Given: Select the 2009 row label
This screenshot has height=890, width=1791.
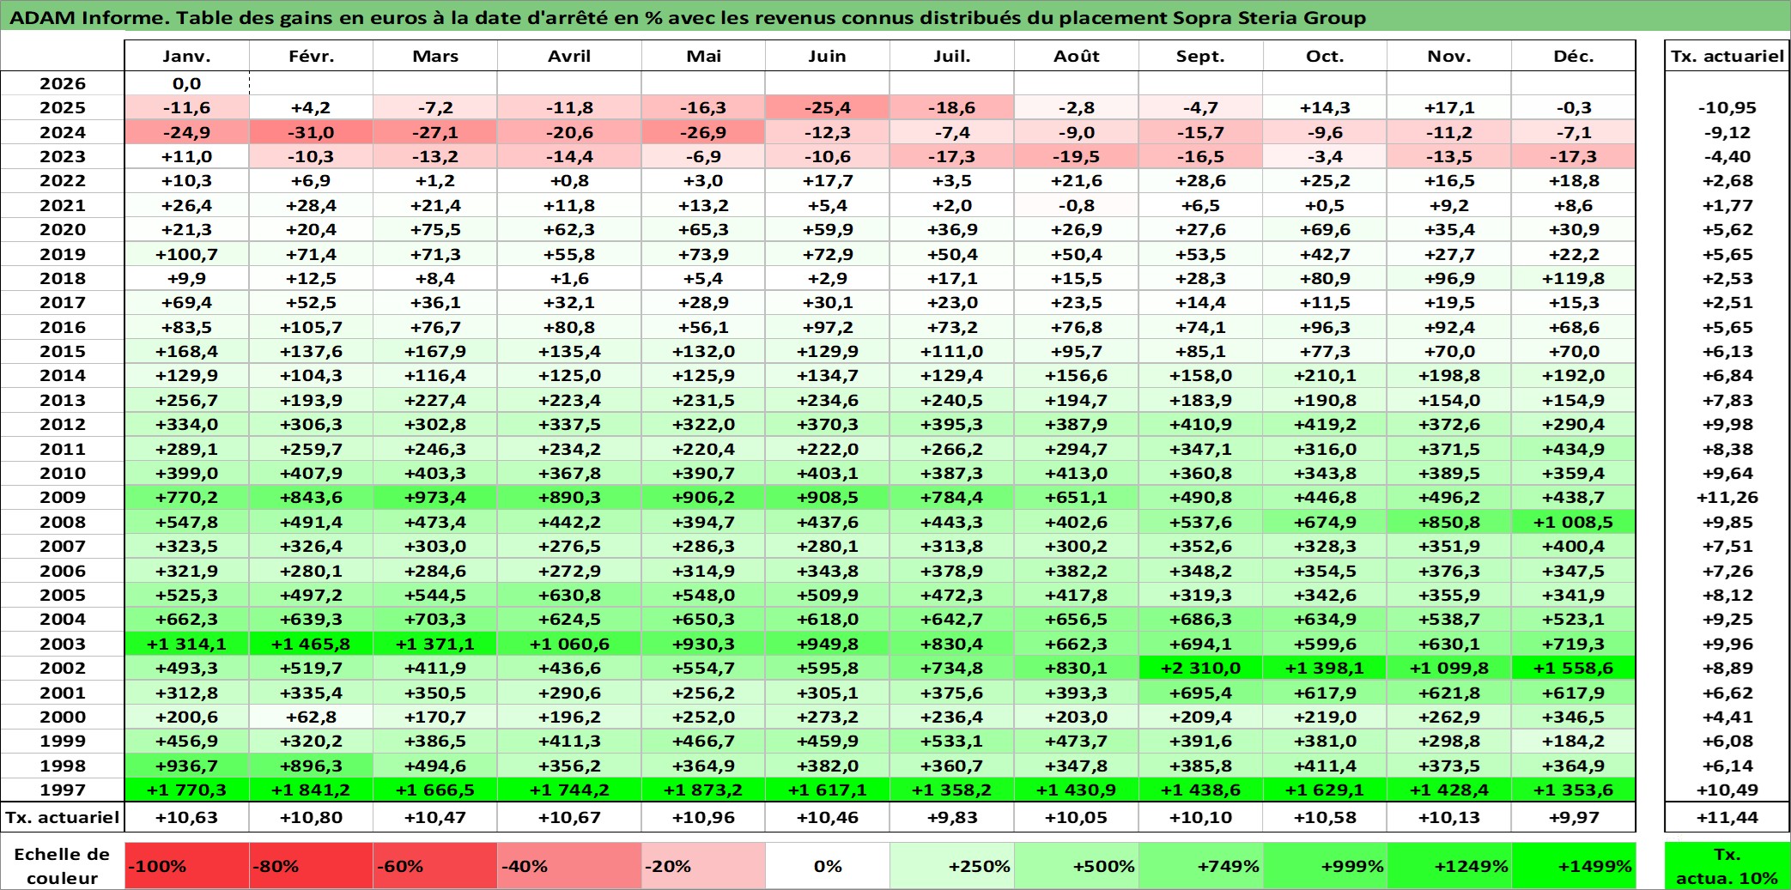Looking at the screenshot, I should [x=63, y=497].
